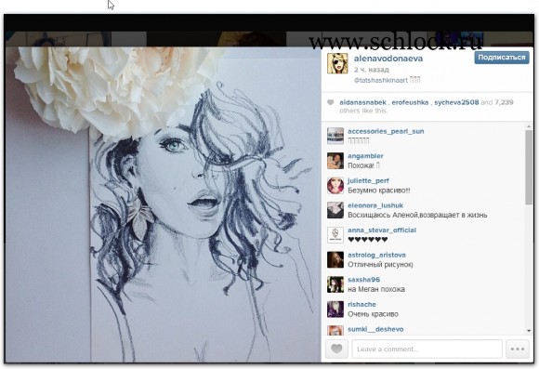Click the comments scrollbar thumb

(x=529, y=167)
